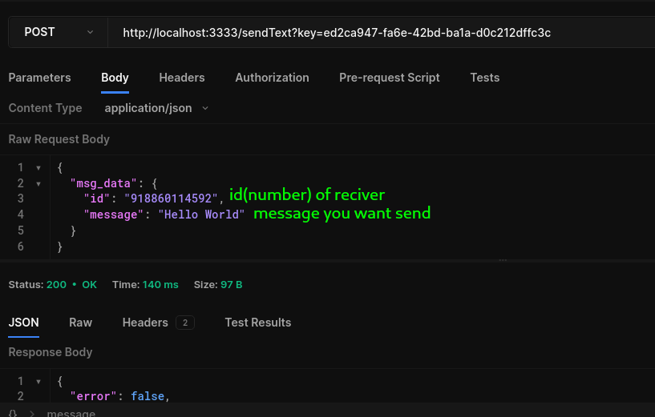
Task: Click the Hello World string in request body
Action: click(201, 215)
